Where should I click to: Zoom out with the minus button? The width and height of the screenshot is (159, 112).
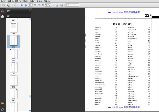click(x=39, y=5)
